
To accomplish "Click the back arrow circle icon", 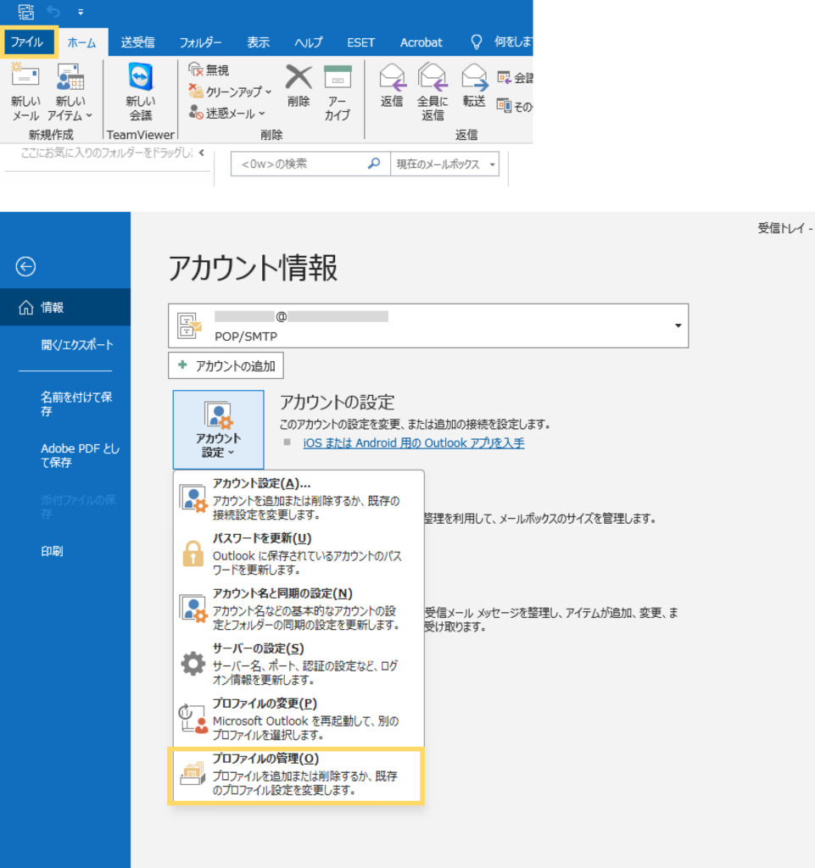I will (x=26, y=267).
